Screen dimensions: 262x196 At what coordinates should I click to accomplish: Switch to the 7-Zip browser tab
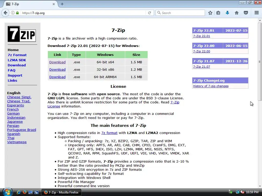(30, 4)
